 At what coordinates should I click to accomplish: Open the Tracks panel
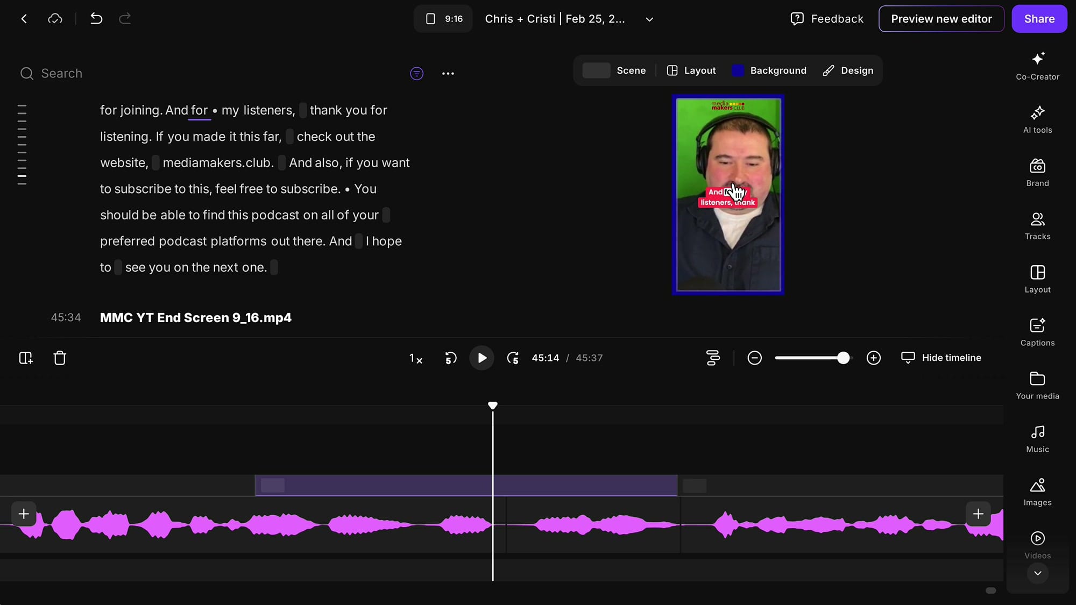(x=1037, y=225)
